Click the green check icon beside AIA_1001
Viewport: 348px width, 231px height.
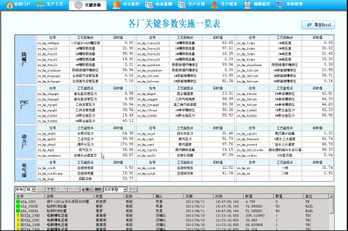(18, 201)
